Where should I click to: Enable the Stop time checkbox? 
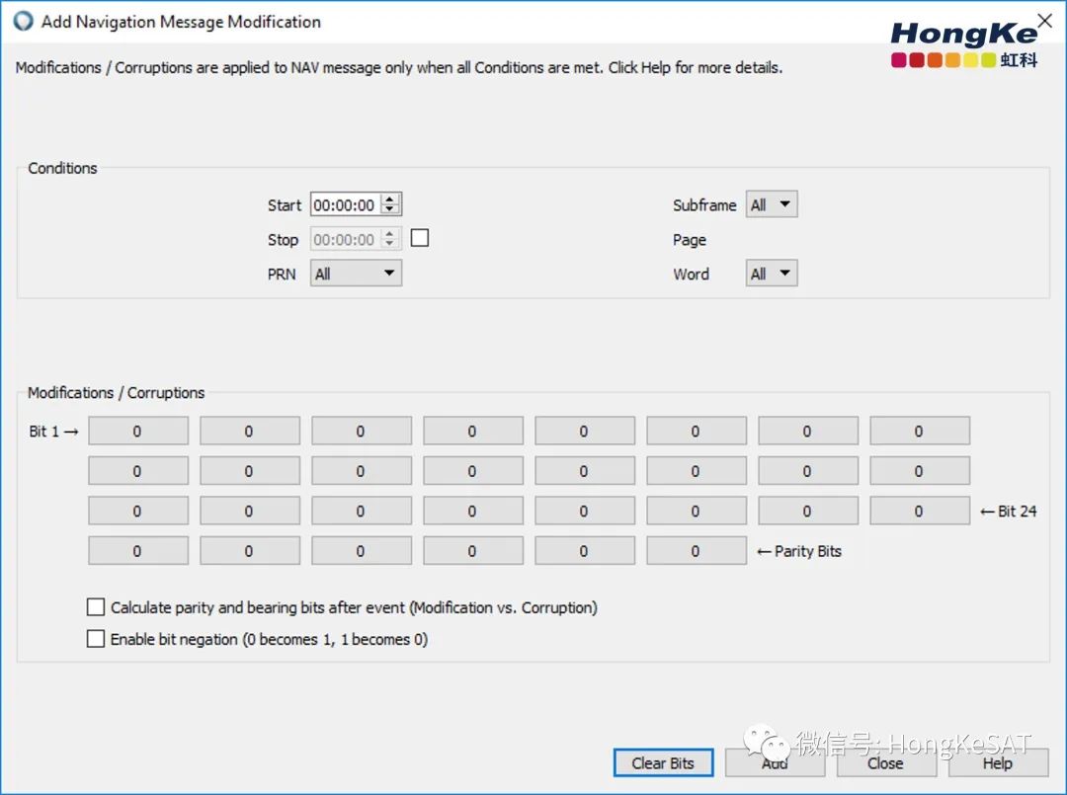pyautogui.click(x=420, y=238)
